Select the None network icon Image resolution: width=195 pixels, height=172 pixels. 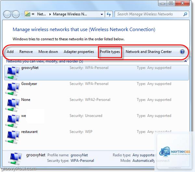[13, 105]
